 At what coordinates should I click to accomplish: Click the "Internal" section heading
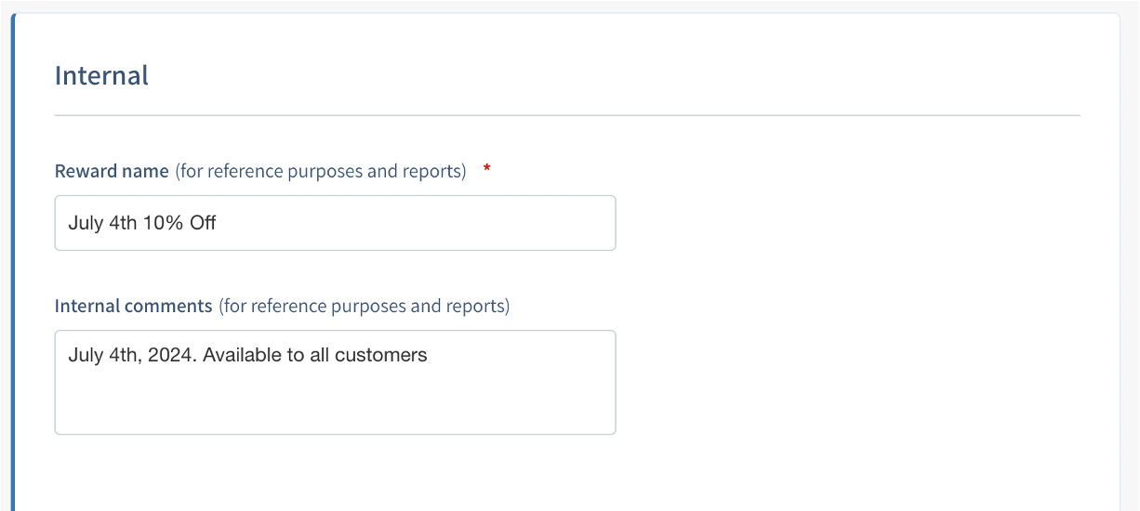click(101, 75)
